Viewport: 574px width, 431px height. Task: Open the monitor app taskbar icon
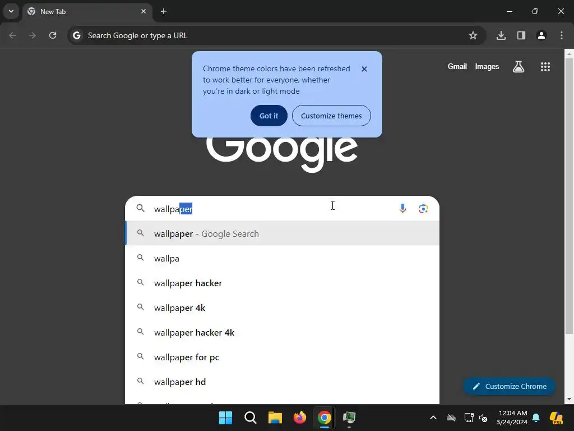coord(349,418)
